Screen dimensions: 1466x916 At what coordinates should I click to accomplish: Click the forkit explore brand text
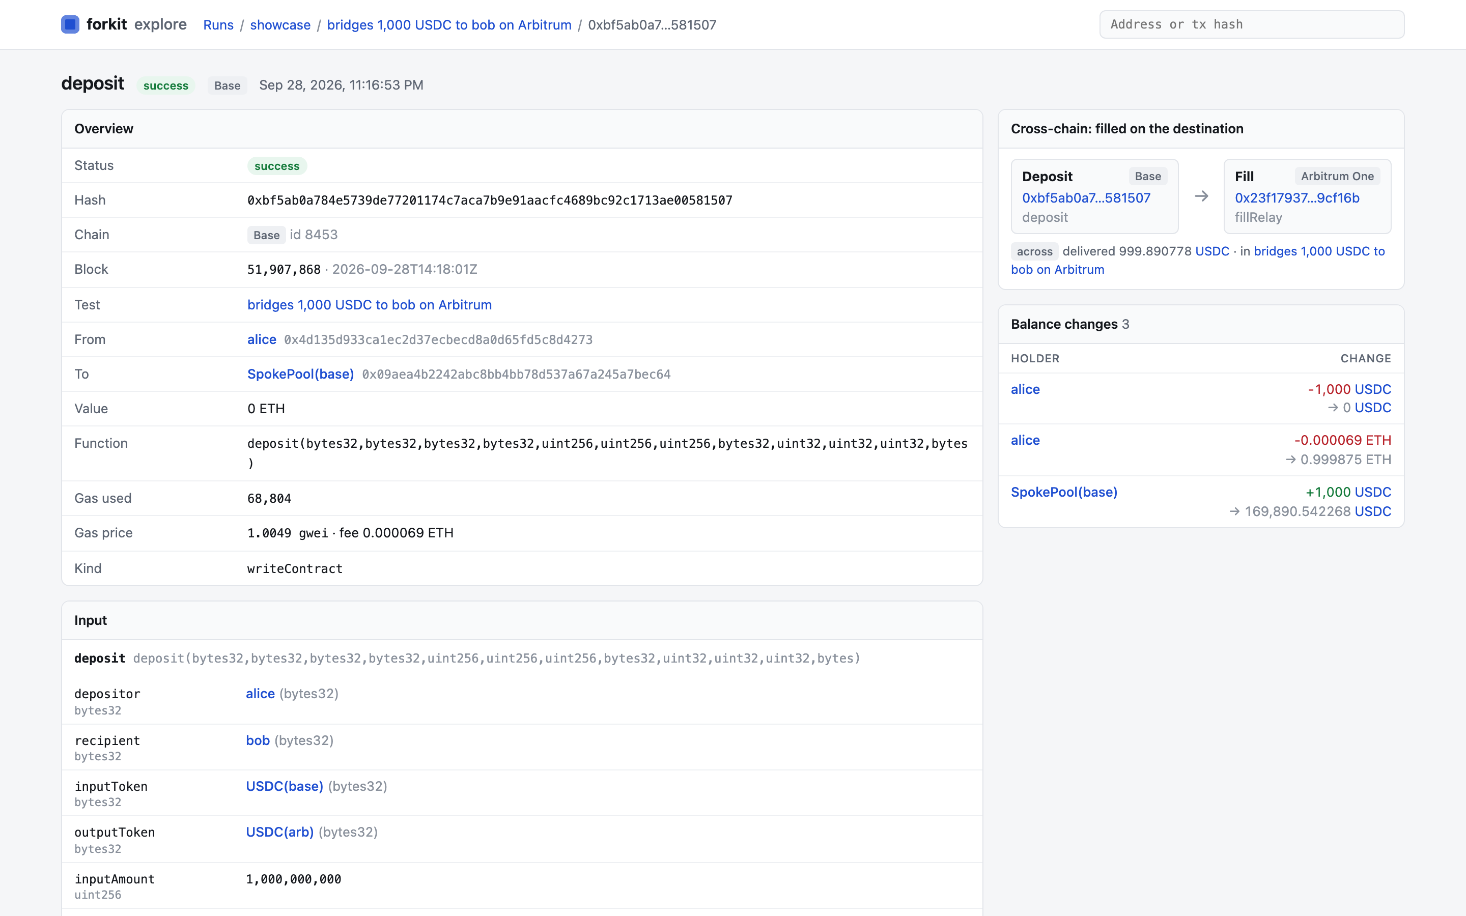tap(136, 24)
